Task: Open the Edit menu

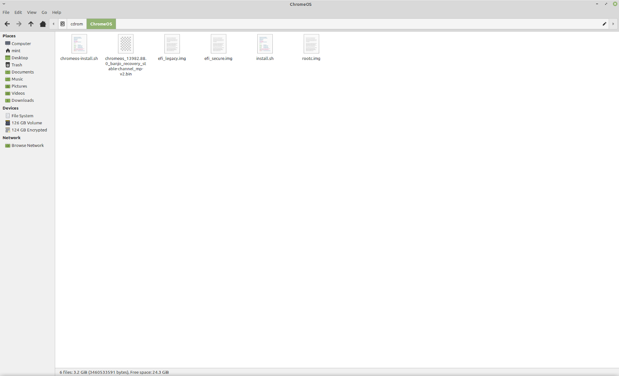Action: click(18, 12)
